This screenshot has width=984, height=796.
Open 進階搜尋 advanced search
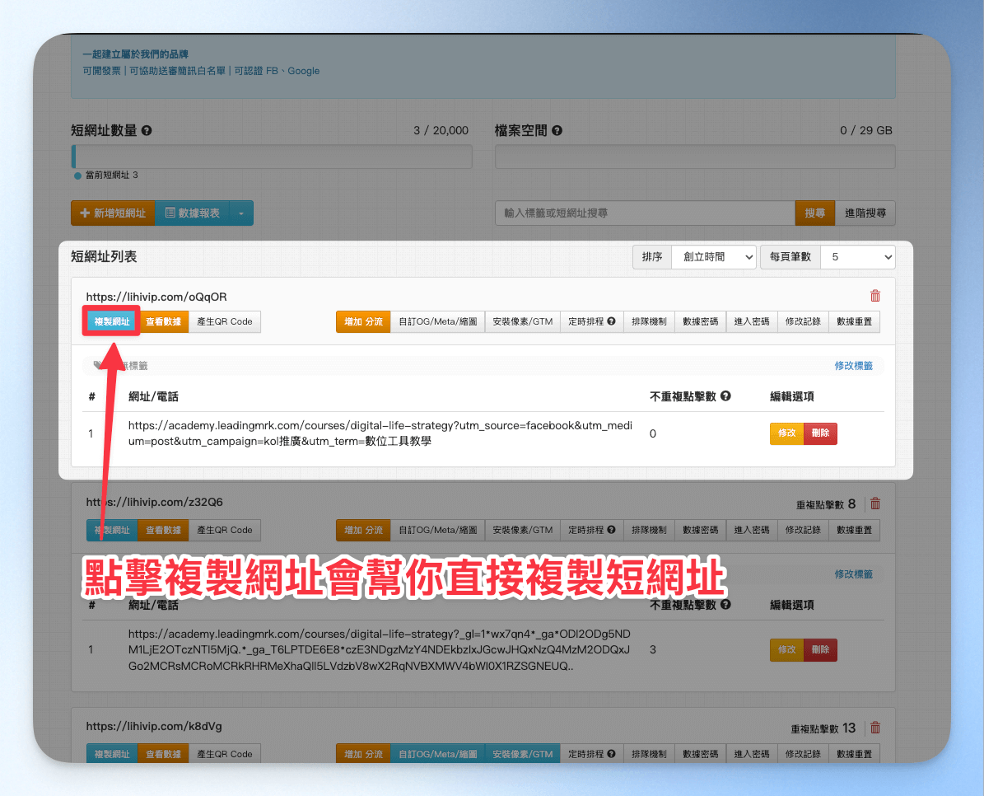coord(865,213)
